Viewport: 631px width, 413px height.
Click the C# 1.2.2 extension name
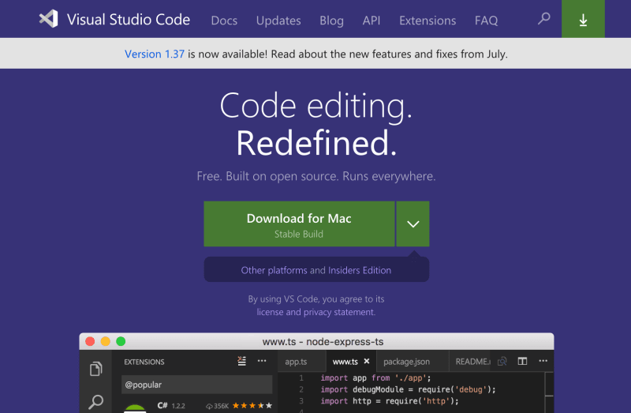(x=171, y=406)
